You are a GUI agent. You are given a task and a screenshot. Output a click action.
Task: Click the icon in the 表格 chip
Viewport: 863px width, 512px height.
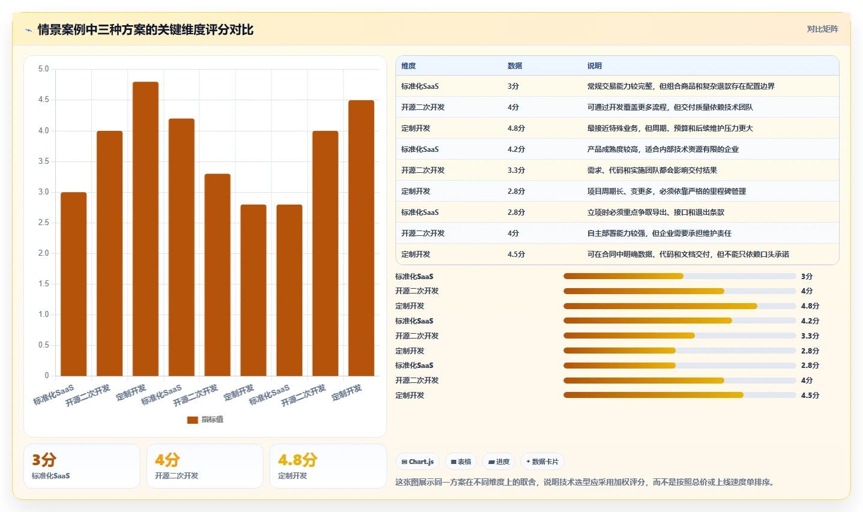(454, 462)
